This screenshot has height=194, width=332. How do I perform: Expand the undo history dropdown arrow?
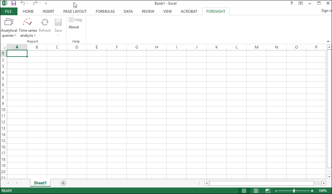(x=27, y=3)
